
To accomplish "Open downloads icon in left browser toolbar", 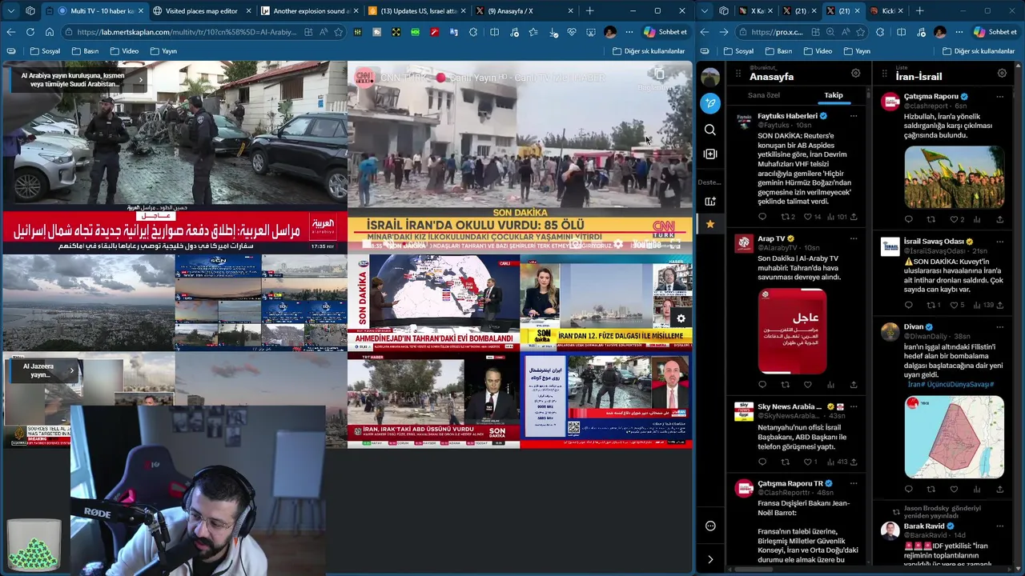I will click(553, 32).
